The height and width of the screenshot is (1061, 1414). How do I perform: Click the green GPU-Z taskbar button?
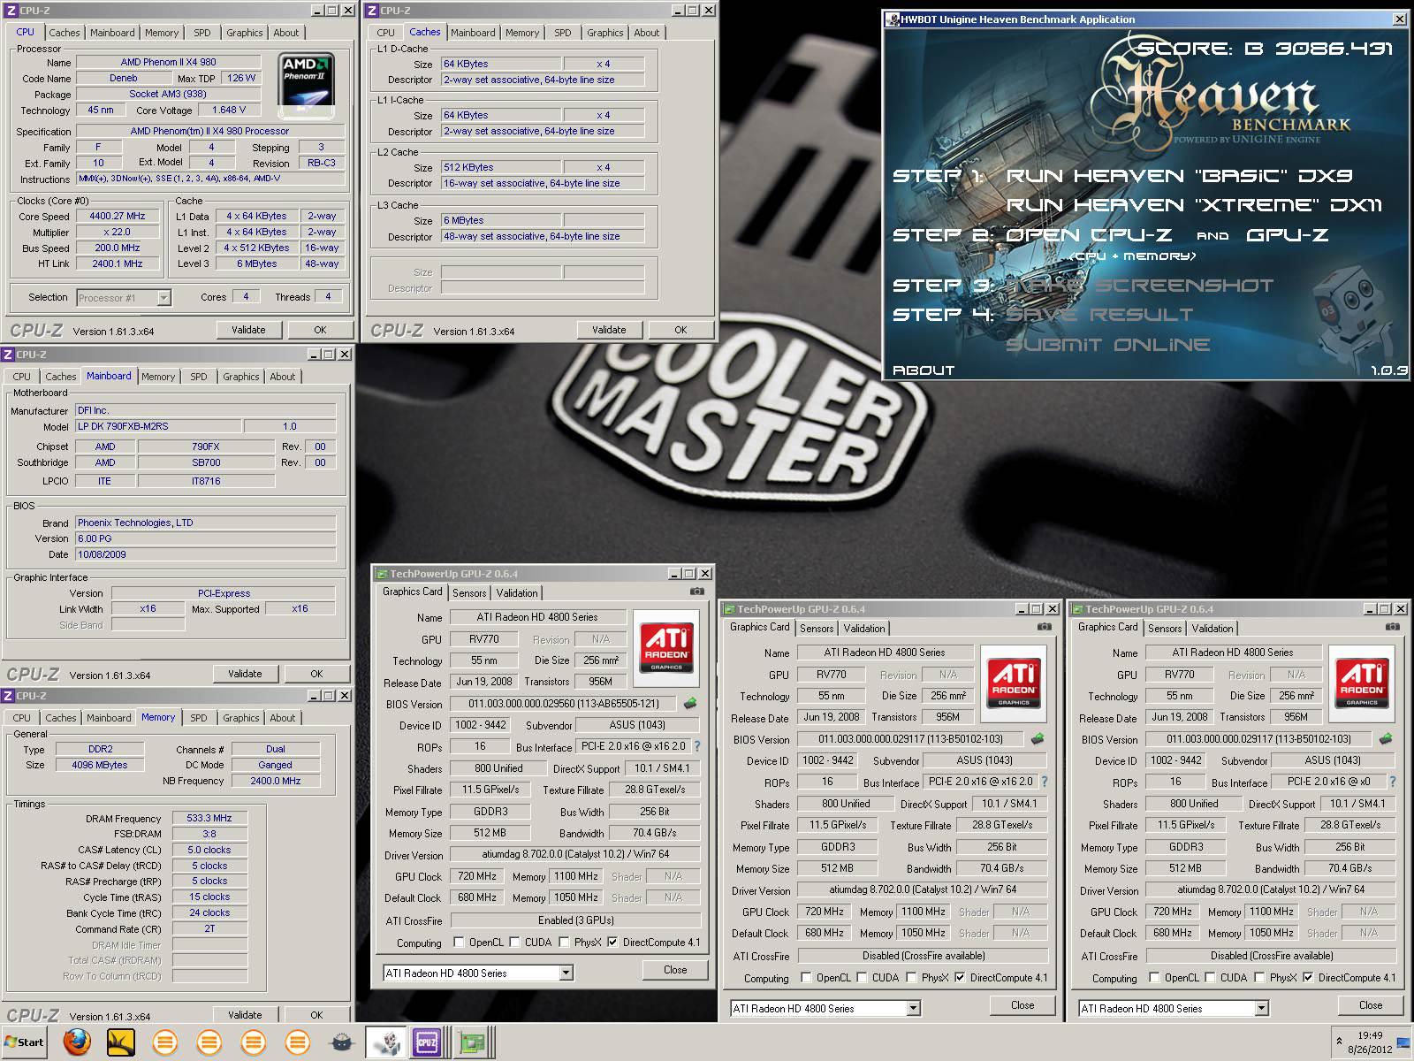(472, 1043)
